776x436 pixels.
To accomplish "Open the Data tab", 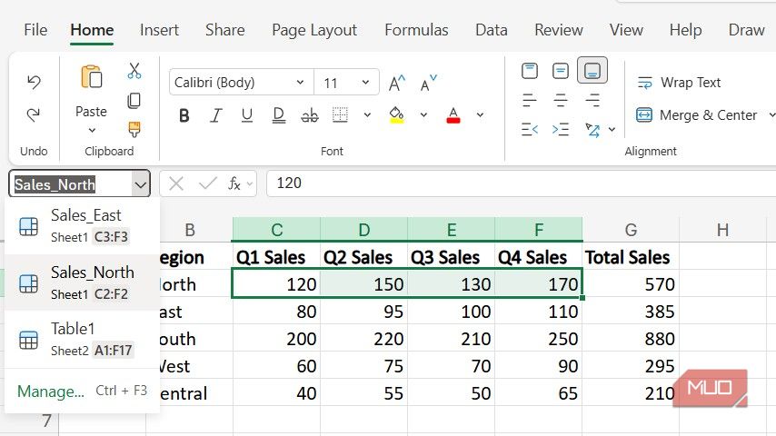I will (x=492, y=30).
